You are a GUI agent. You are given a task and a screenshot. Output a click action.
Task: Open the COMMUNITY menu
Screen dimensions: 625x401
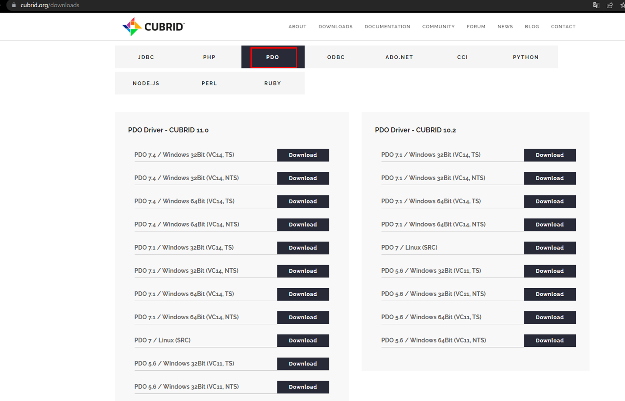[439, 27]
